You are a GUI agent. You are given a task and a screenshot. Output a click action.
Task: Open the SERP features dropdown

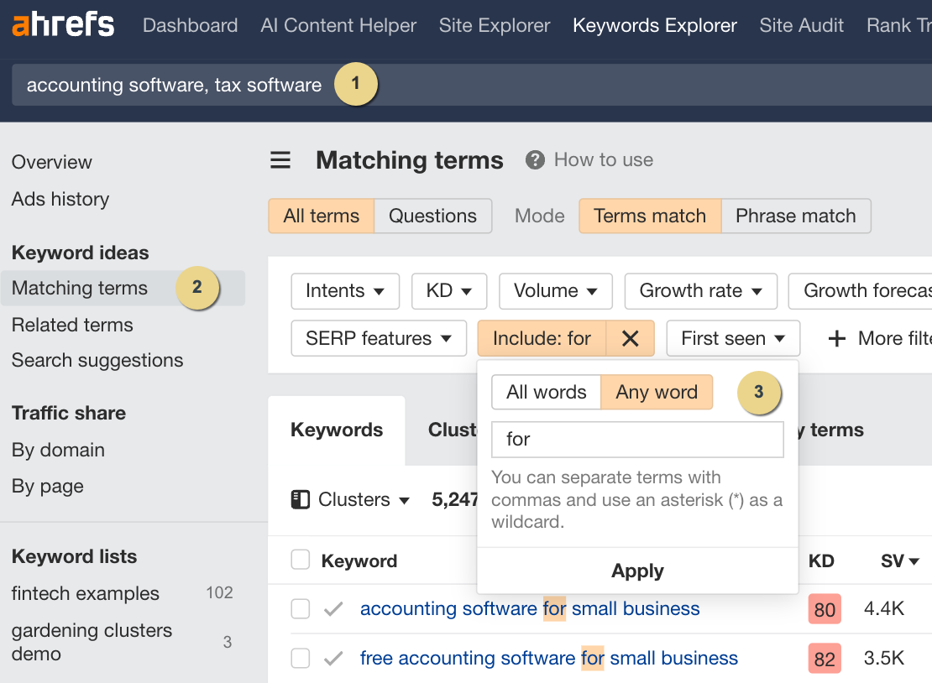[x=379, y=338]
